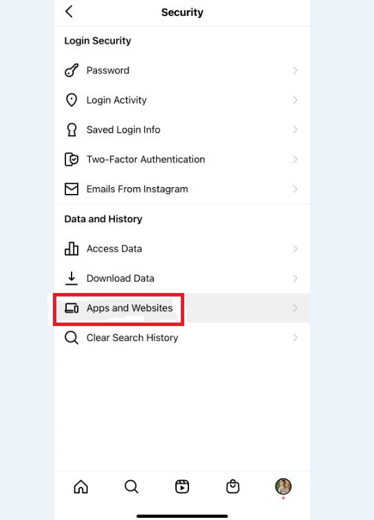The height and width of the screenshot is (520, 374).
Task: Open the Reels tab in bottom navigation
Action: pyautogui.click(x=182, y=487)
